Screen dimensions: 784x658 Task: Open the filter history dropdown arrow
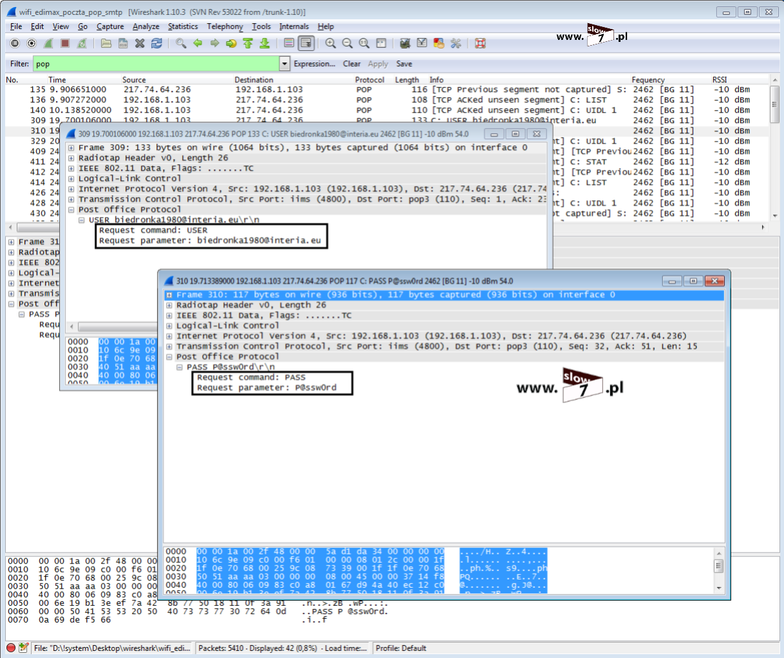(x=285, y=64)
